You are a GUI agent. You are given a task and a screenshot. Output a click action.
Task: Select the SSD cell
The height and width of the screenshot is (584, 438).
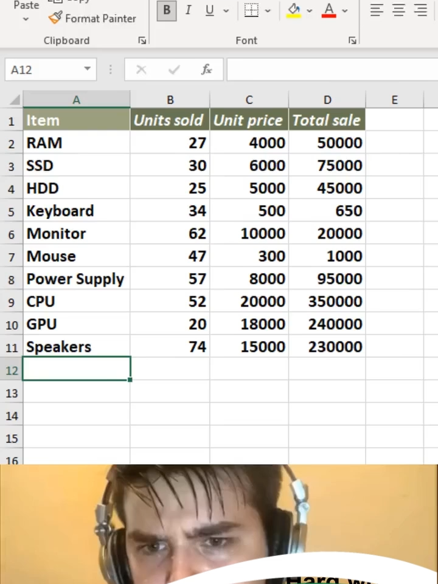point(77,165)
